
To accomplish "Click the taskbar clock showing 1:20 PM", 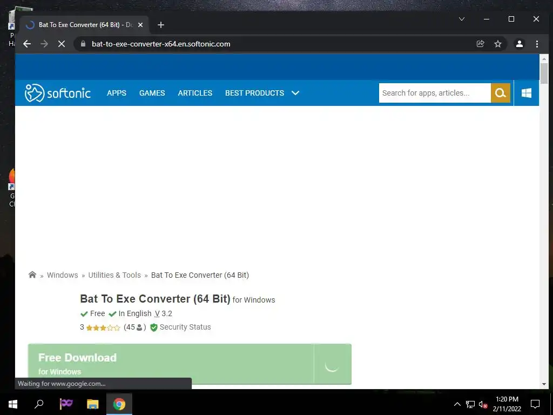I will click(507, 404).
